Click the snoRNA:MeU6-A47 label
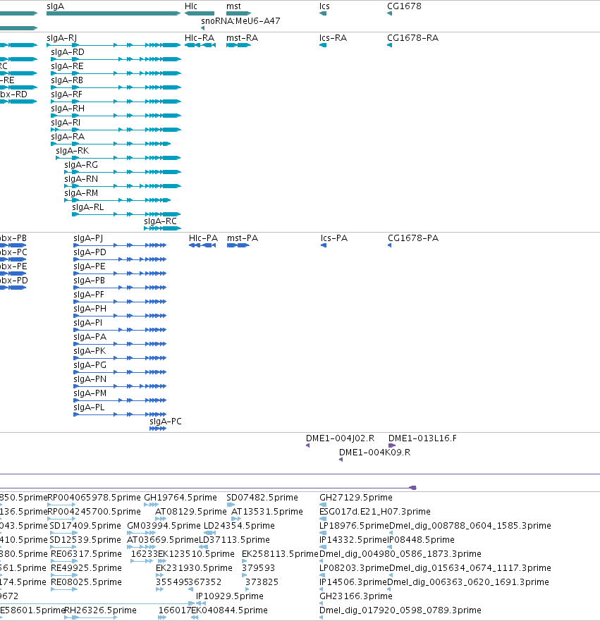This screenshot has width=600, height=621. tap(240, 21)
